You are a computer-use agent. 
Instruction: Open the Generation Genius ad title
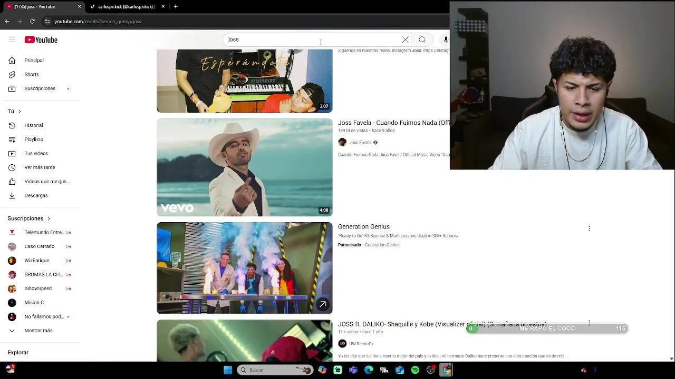(x=364, y=227)
